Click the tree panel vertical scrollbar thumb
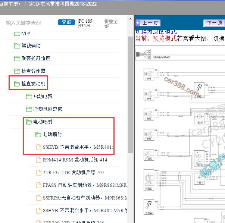 (x=130, y=95)
